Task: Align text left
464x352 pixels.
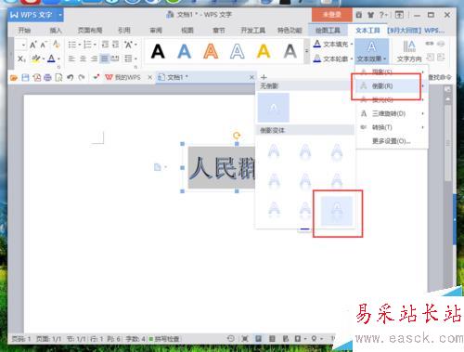Action: [x=71, y=59]
